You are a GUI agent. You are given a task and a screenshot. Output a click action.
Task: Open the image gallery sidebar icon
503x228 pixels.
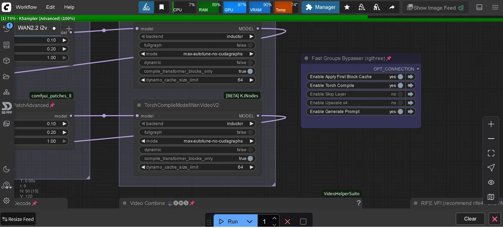point(6,123)
